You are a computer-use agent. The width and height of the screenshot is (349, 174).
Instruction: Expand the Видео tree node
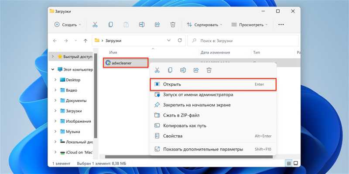coord(55,90)
